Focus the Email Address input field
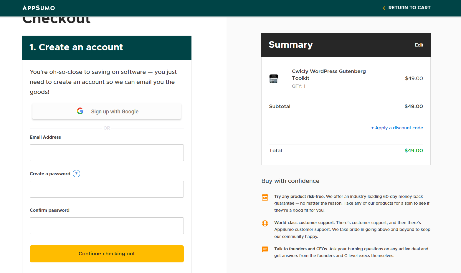The image size is (461, 273). pos(107,153)
